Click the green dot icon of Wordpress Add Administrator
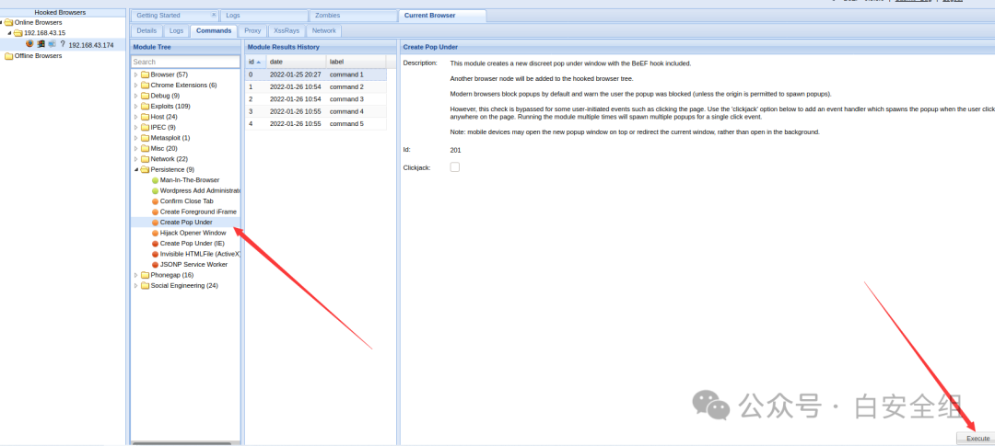Image resolution: width=995 pixels, height=446 pixels. point(155,190)
